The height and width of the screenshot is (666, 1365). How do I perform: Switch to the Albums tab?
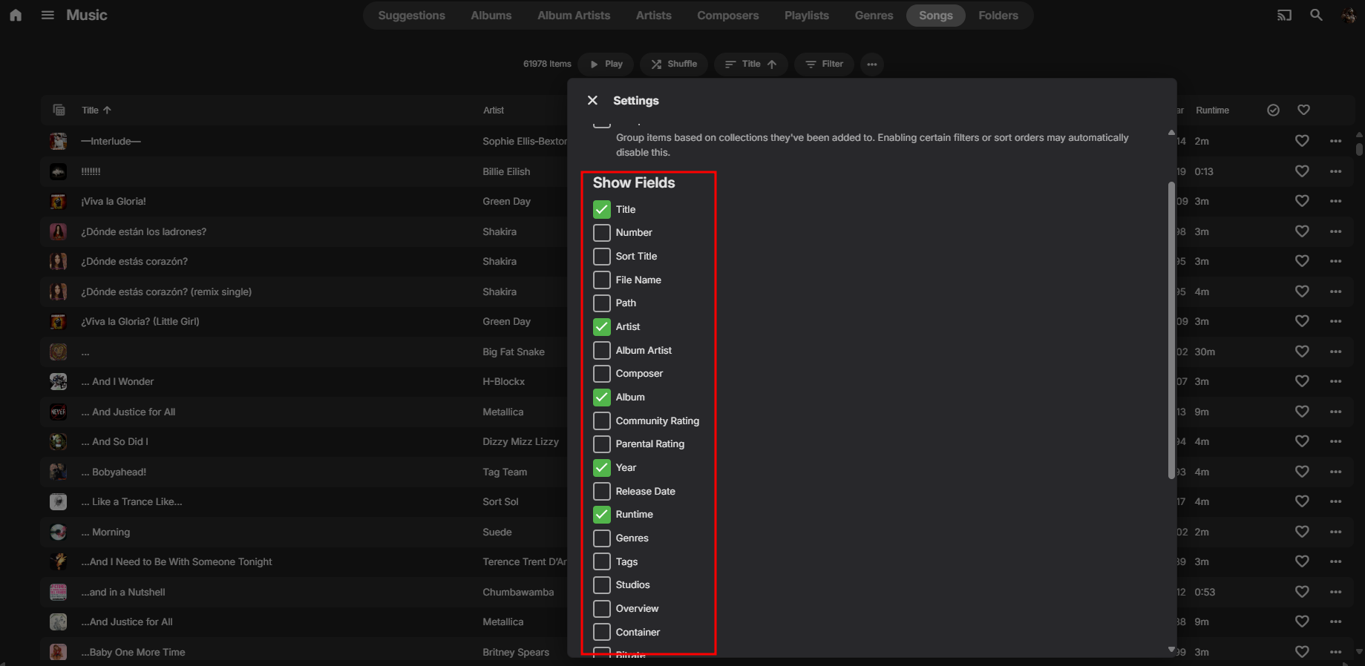point(491,16)
